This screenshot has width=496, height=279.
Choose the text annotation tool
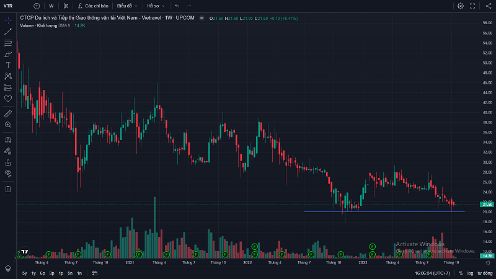pos(8,64)
